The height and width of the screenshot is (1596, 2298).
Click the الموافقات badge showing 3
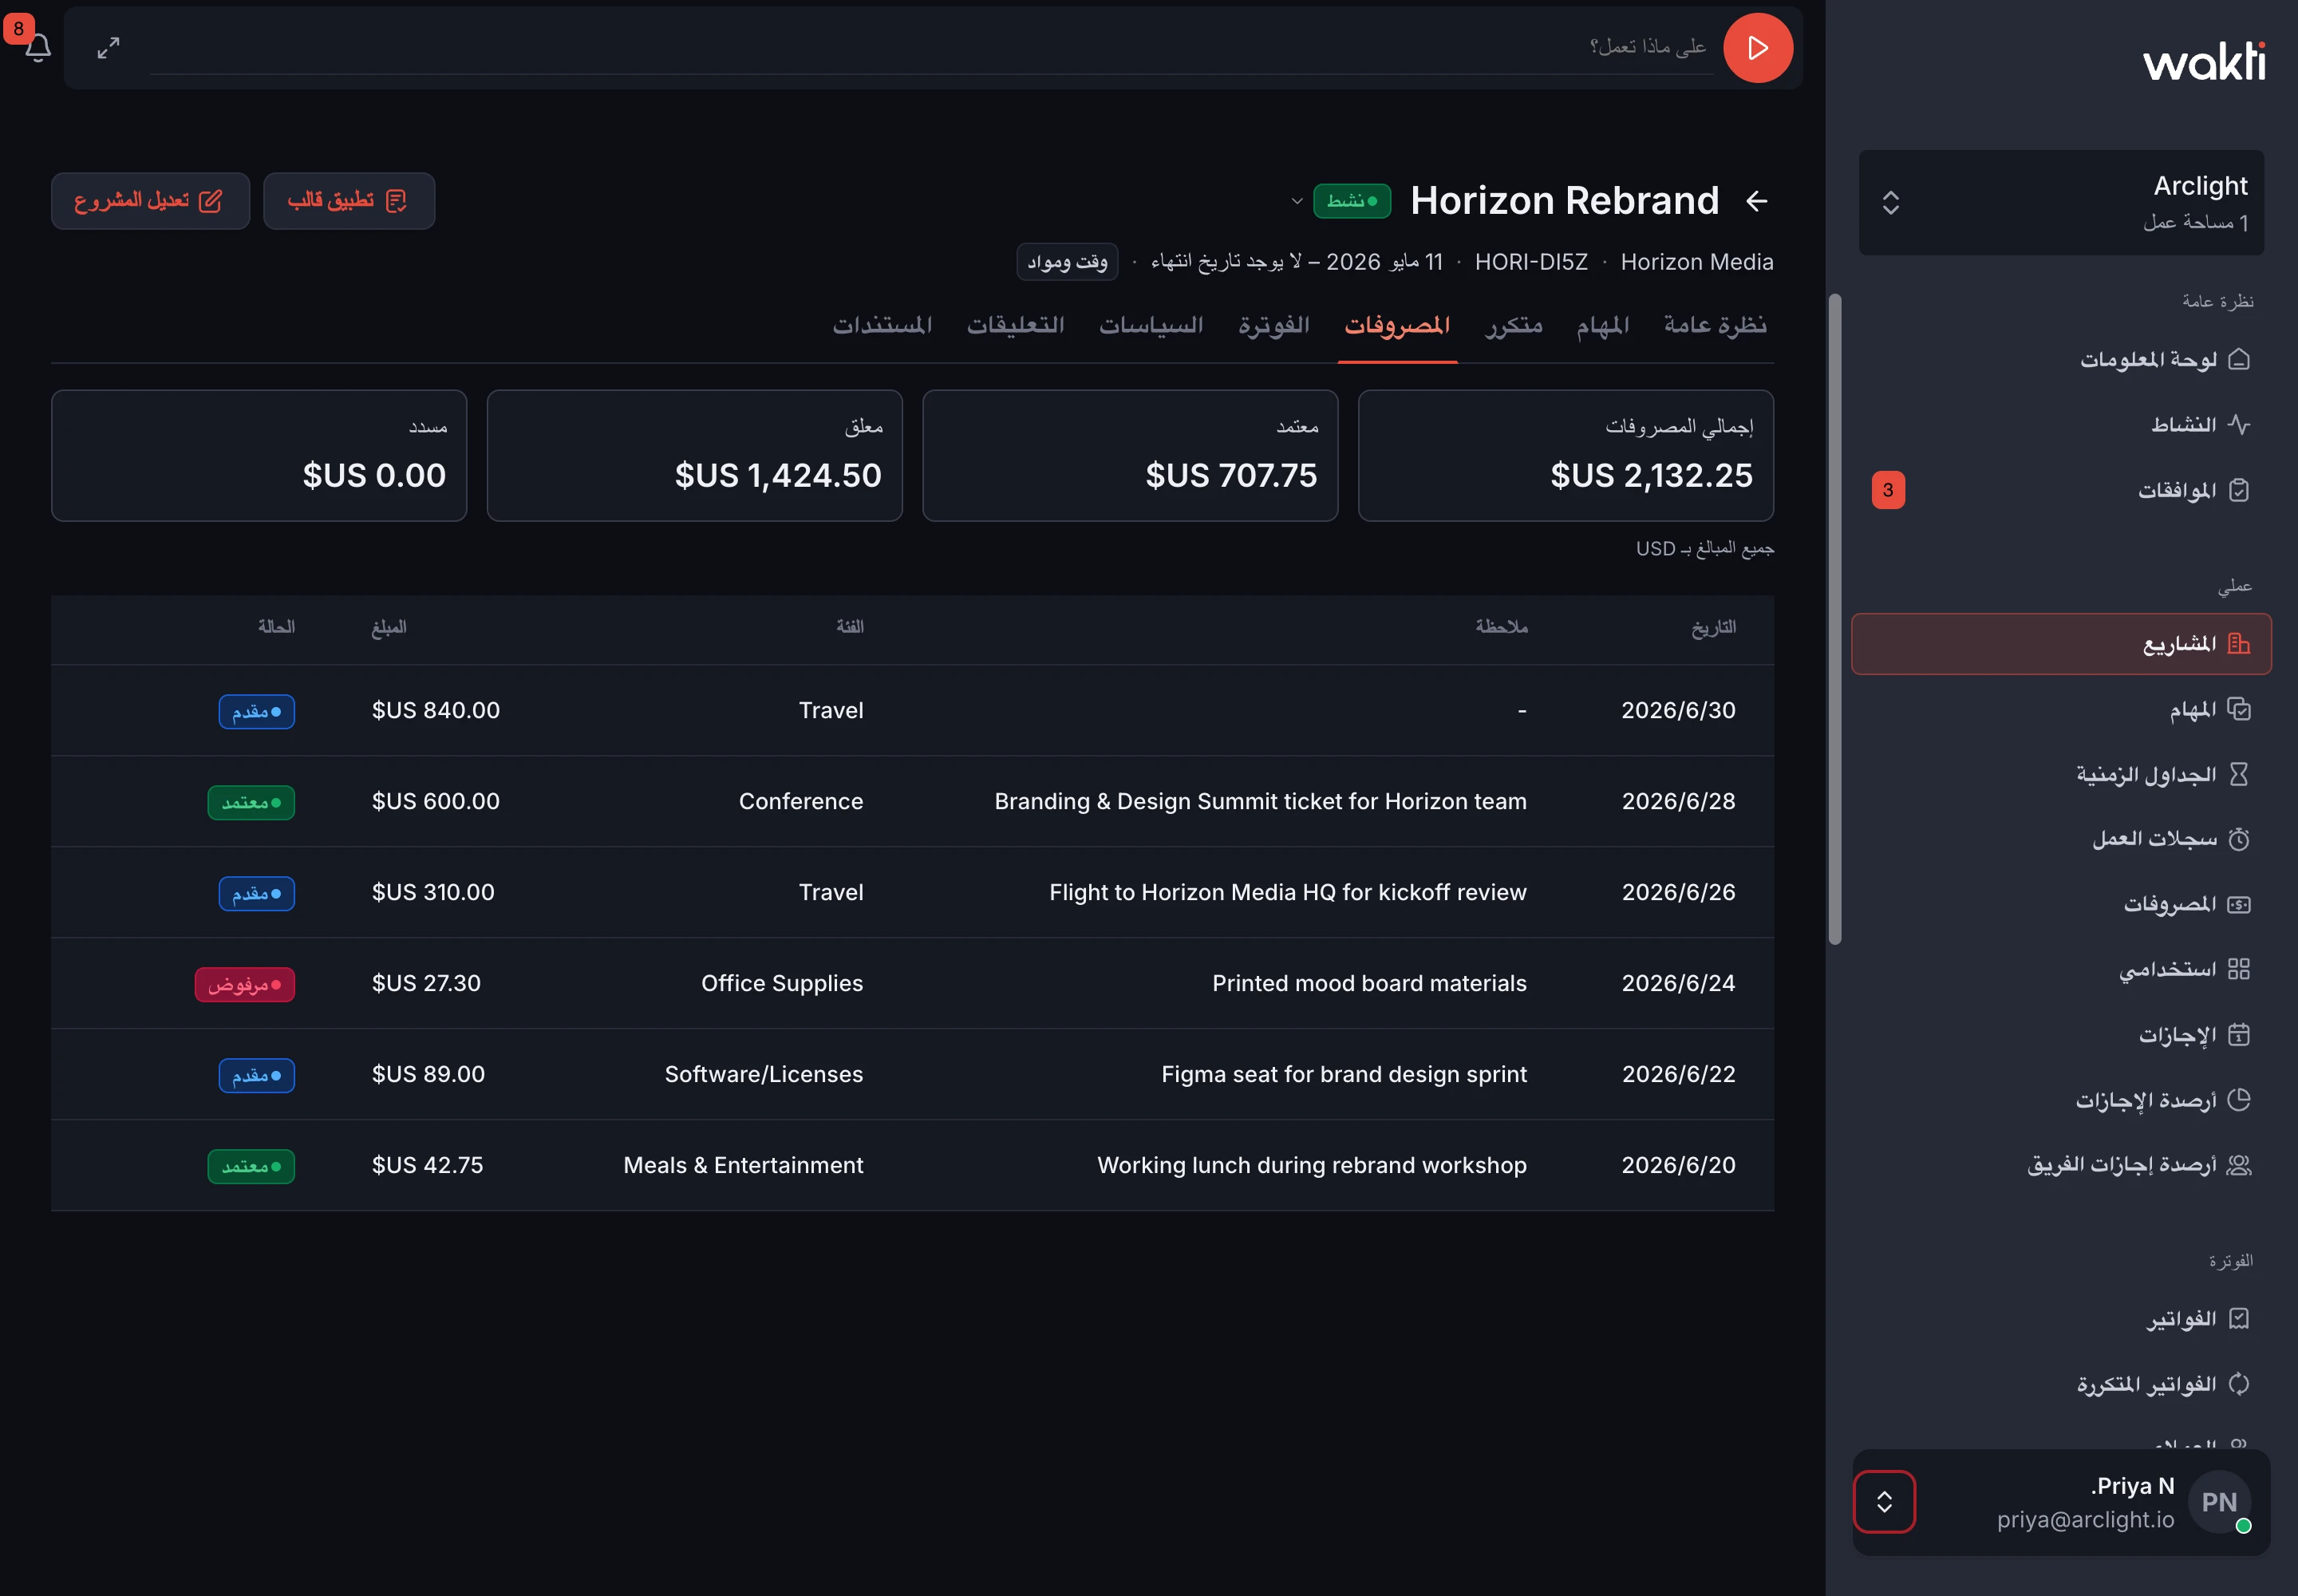1888,490
